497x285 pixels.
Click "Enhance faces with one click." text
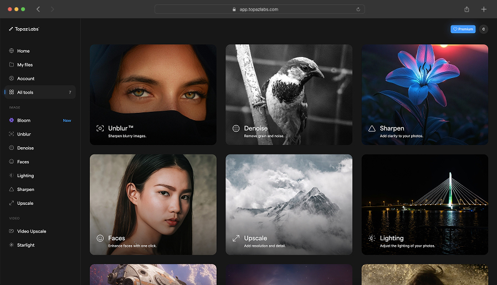click(132, 246)
